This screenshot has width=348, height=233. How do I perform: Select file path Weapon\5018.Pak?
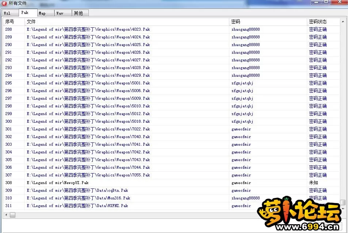pyautogui.click(x=88, y=121)
